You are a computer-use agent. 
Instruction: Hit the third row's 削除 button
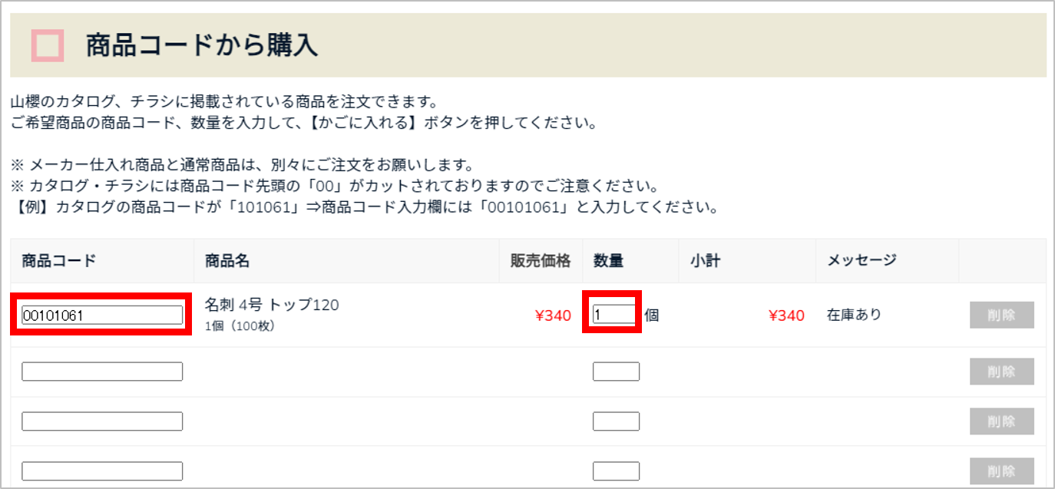[1001, 421]
